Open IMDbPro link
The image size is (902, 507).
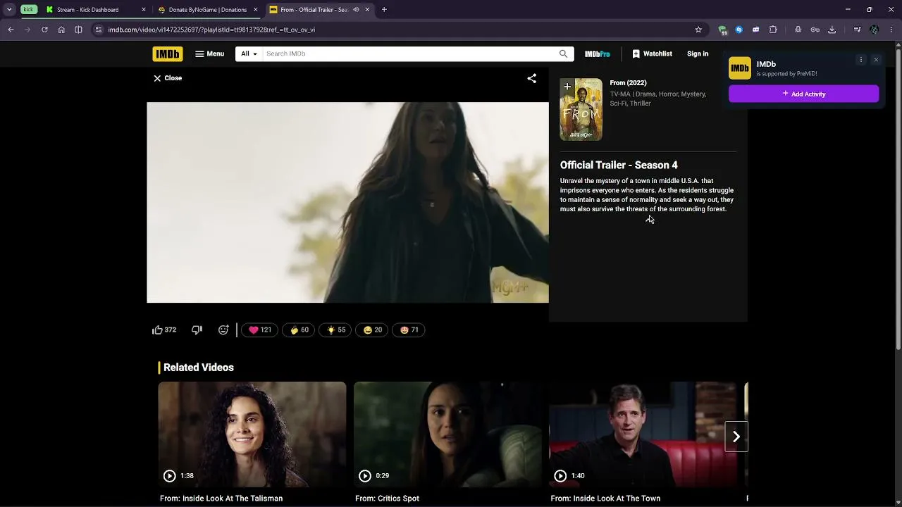598,54
